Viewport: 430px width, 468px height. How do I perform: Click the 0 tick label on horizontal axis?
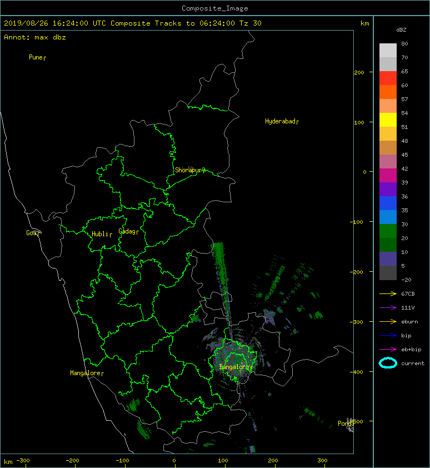click(174, 461)
